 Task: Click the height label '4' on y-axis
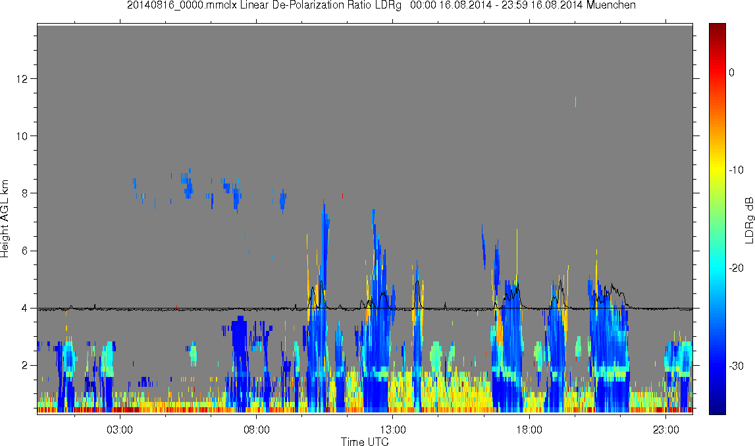[x=24, y=308]
